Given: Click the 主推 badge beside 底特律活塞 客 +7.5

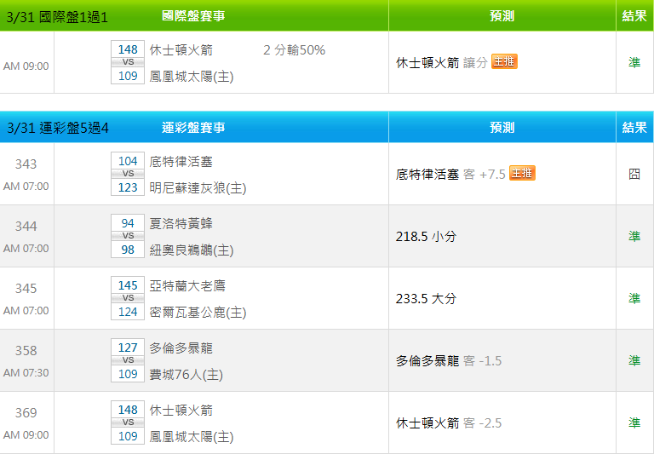Looking at the screenshot, I should click(x=522, y=173).
